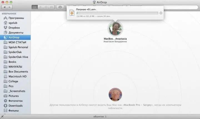Click the status bar customize icon
200x119 pixels.
[2, 117]
